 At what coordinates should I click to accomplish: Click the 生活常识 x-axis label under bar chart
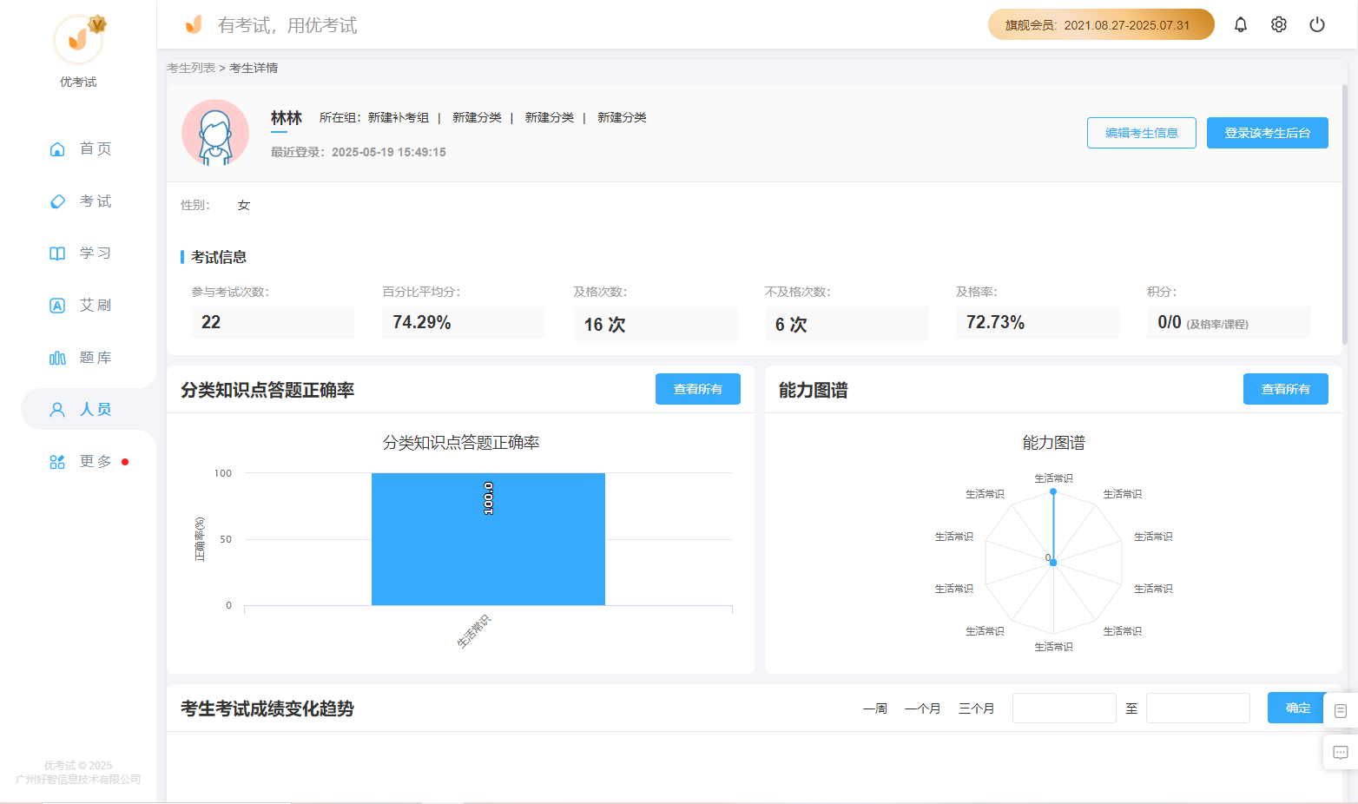(474, 631)
